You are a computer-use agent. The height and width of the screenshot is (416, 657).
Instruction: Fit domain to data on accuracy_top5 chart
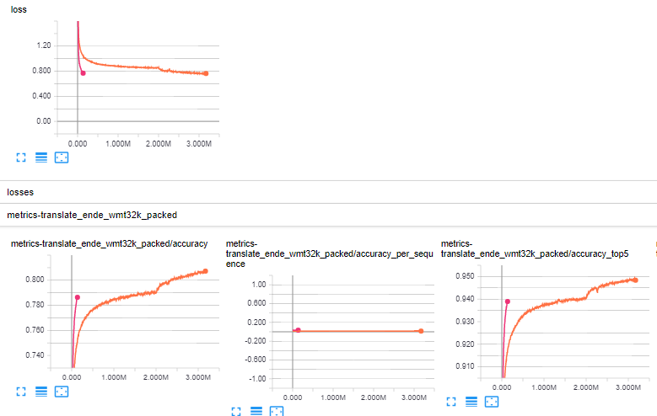click(492, 402)
